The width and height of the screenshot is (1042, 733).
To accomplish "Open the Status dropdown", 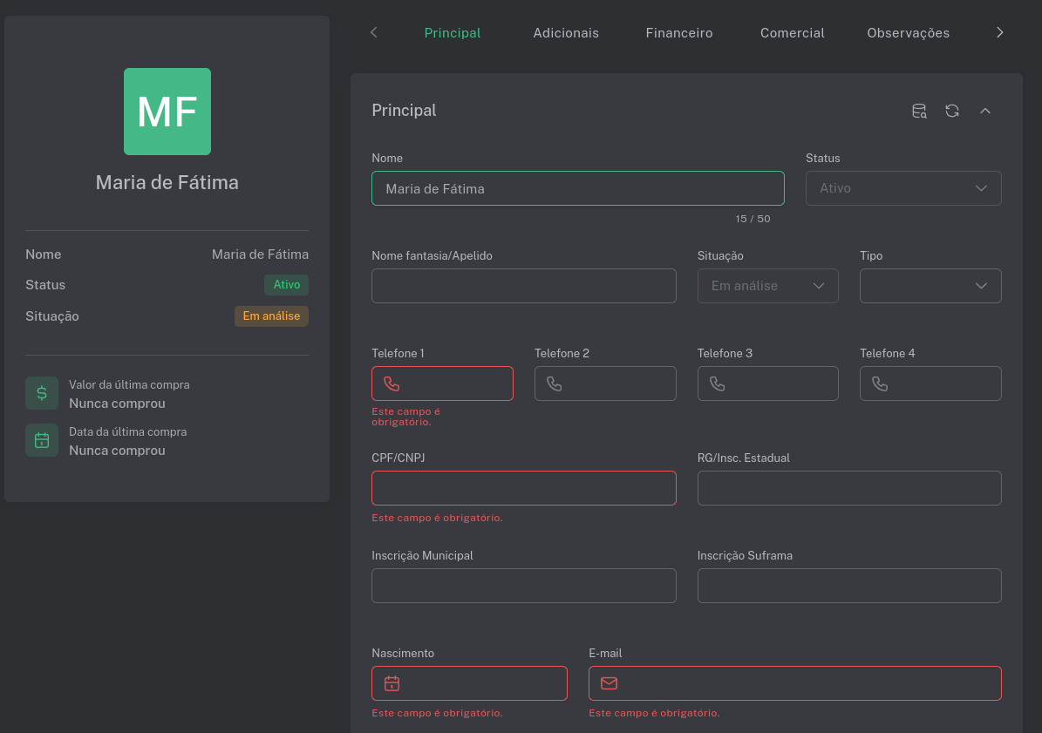I will [902, 188].
